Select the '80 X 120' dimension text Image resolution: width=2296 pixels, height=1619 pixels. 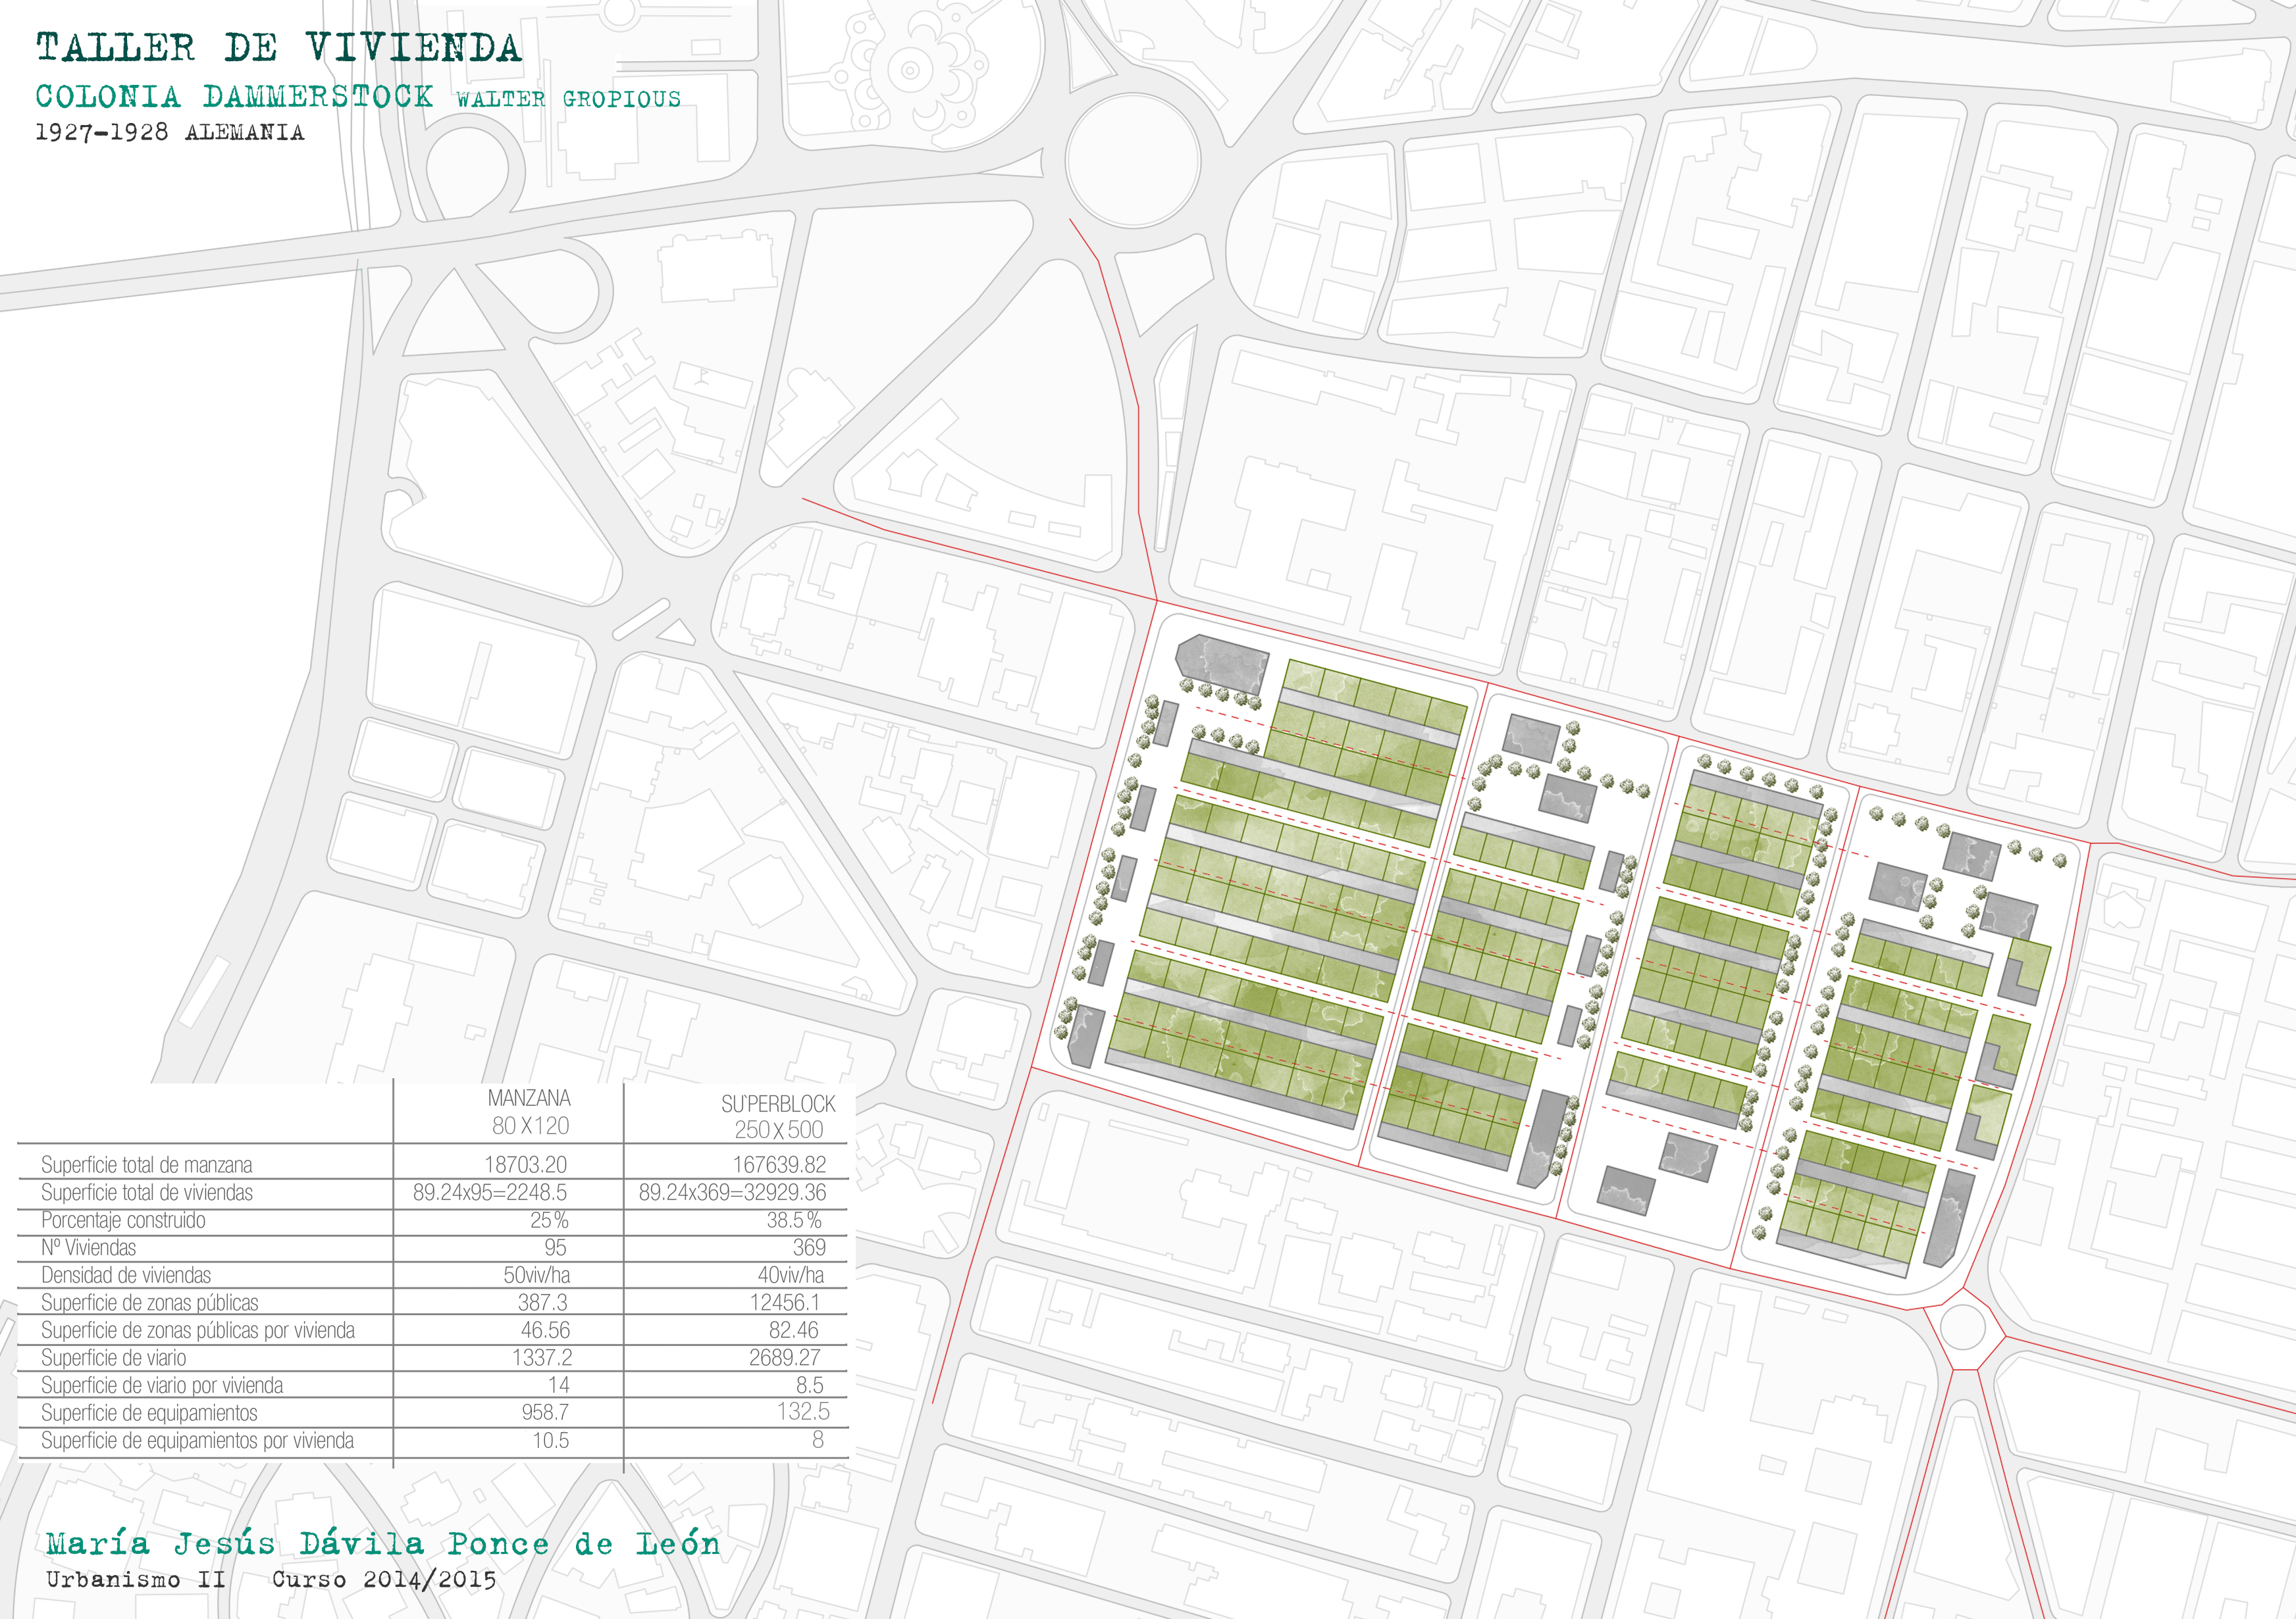[530, 1126]
